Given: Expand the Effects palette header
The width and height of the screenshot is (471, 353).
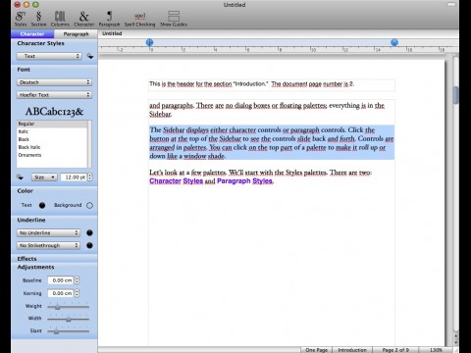Looking at the screenshot, I should coord(54,259).
